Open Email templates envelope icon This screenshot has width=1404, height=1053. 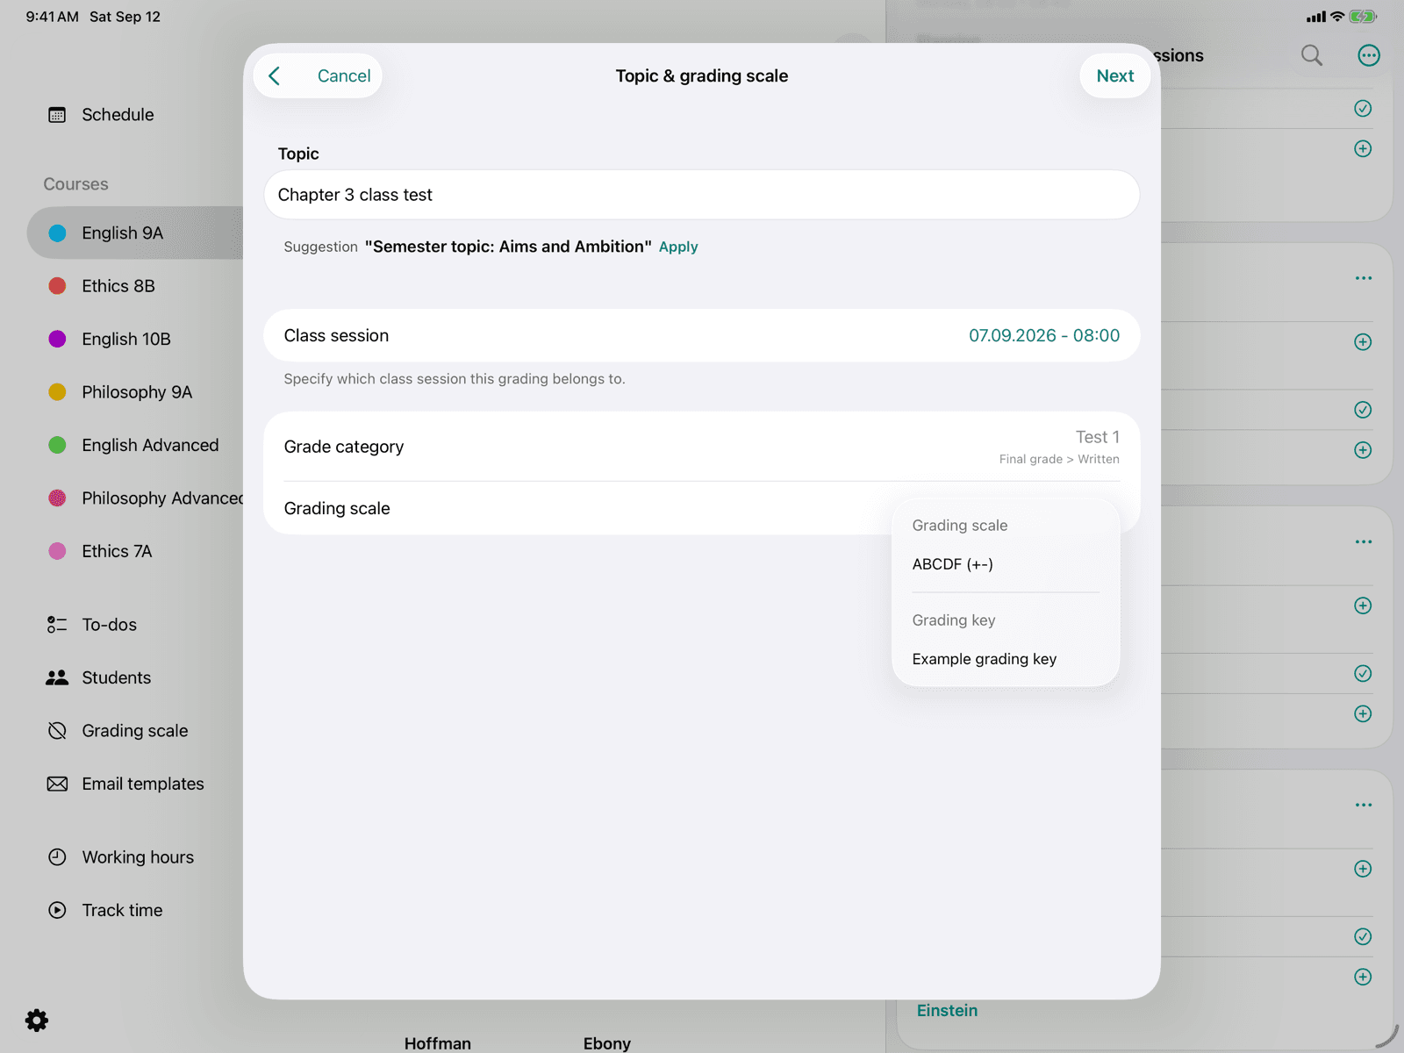[x=57, y=784]
